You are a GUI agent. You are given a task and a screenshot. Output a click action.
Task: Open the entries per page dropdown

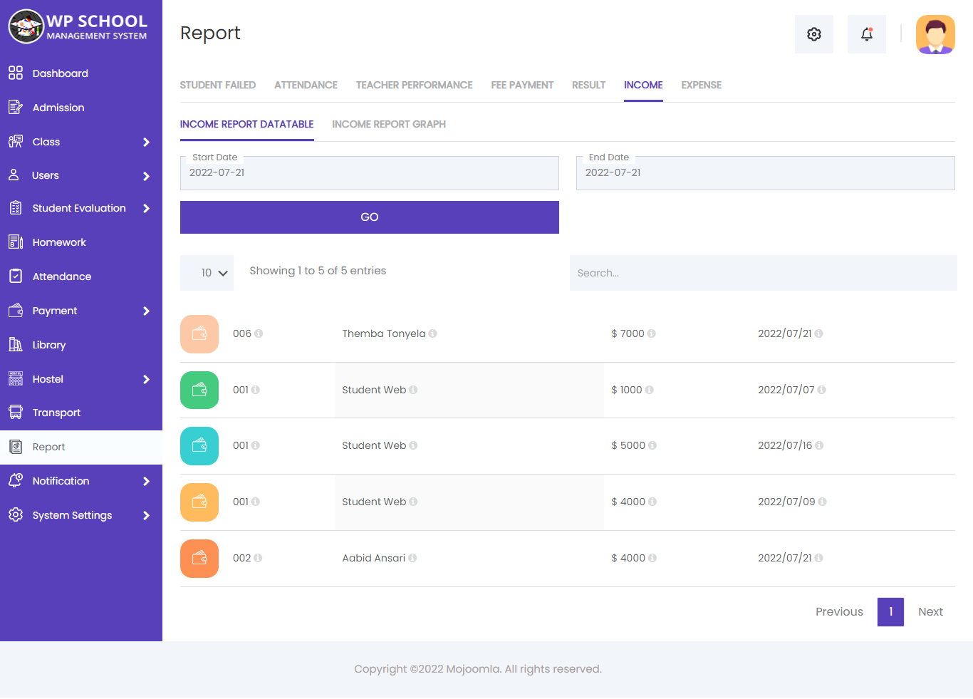[207, 273]
